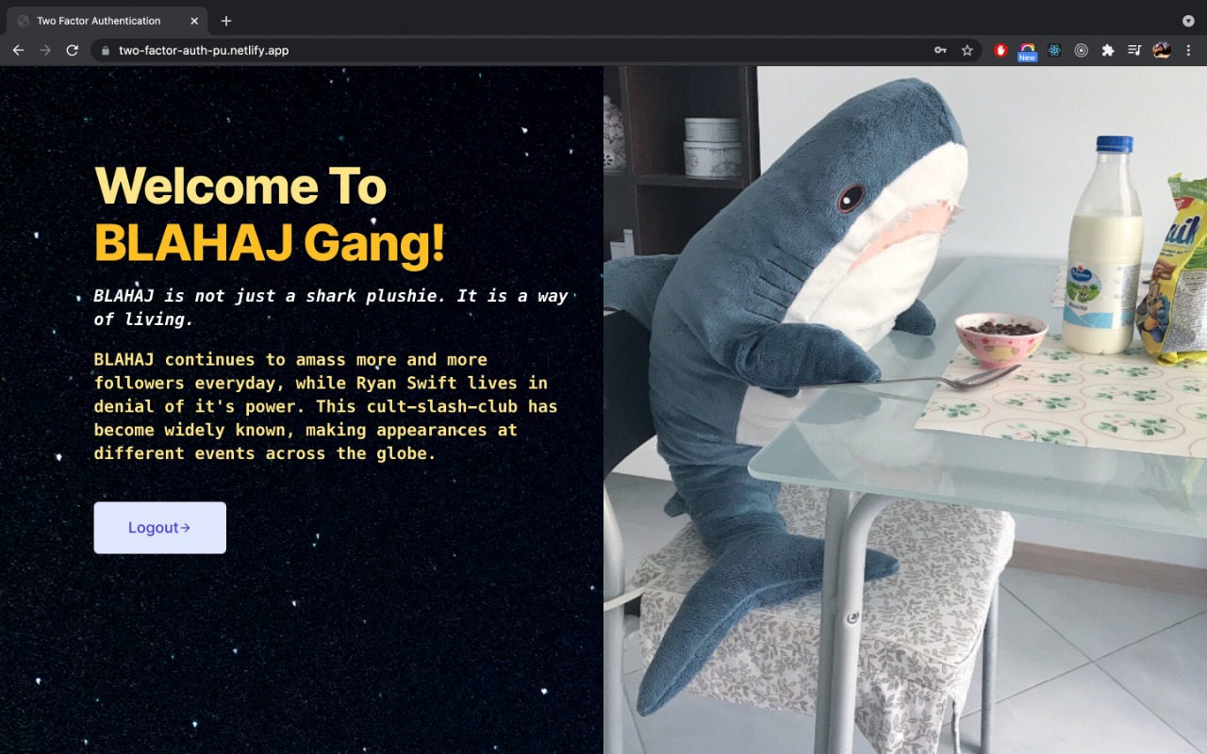Image resolution: width=1207 pixels, height=754 pixels.
Task: Click the paragraph mentioning Ryan Swift
Action: (326, 406)
